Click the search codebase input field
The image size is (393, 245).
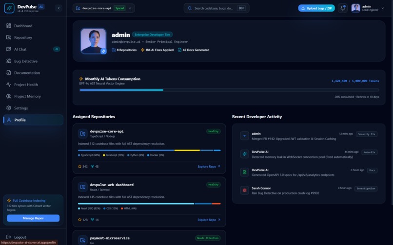[x=216, y=8]
